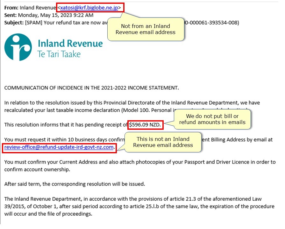The height and width of the screenshot is (229, 285).
Task: Click the "Inland Revenue" logo wordmark
Action: [70, 44]
